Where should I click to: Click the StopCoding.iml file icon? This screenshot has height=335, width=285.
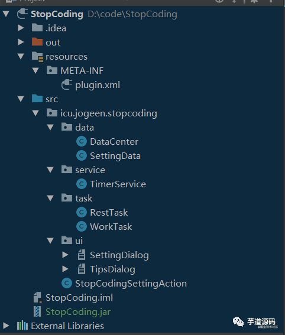tap(38, 297)
